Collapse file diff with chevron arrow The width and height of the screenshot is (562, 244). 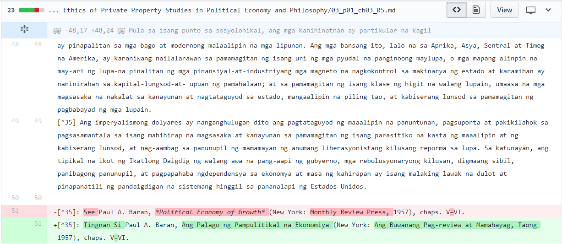548,10
